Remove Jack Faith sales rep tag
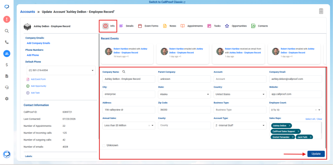This screenshot has height=165, width=333. [311, 137]
